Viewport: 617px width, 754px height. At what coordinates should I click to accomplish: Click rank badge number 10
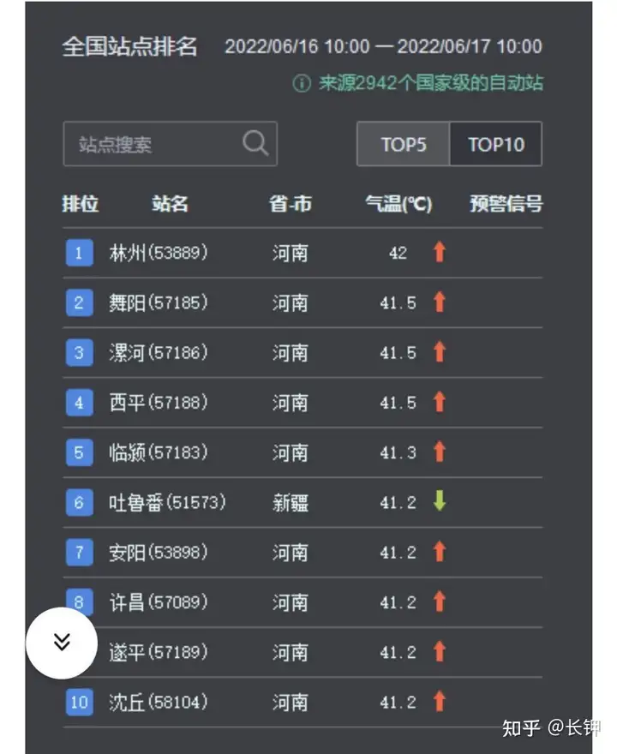point(80,702)
